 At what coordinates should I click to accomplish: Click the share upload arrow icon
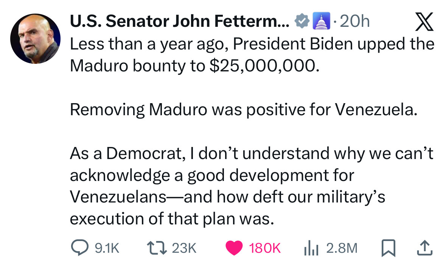[424, 248]
